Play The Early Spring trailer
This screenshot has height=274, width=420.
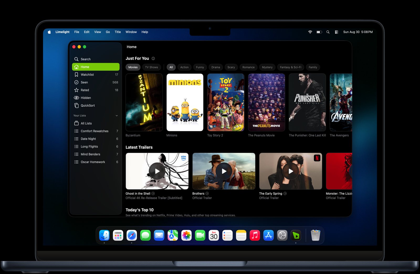point(291,171)
